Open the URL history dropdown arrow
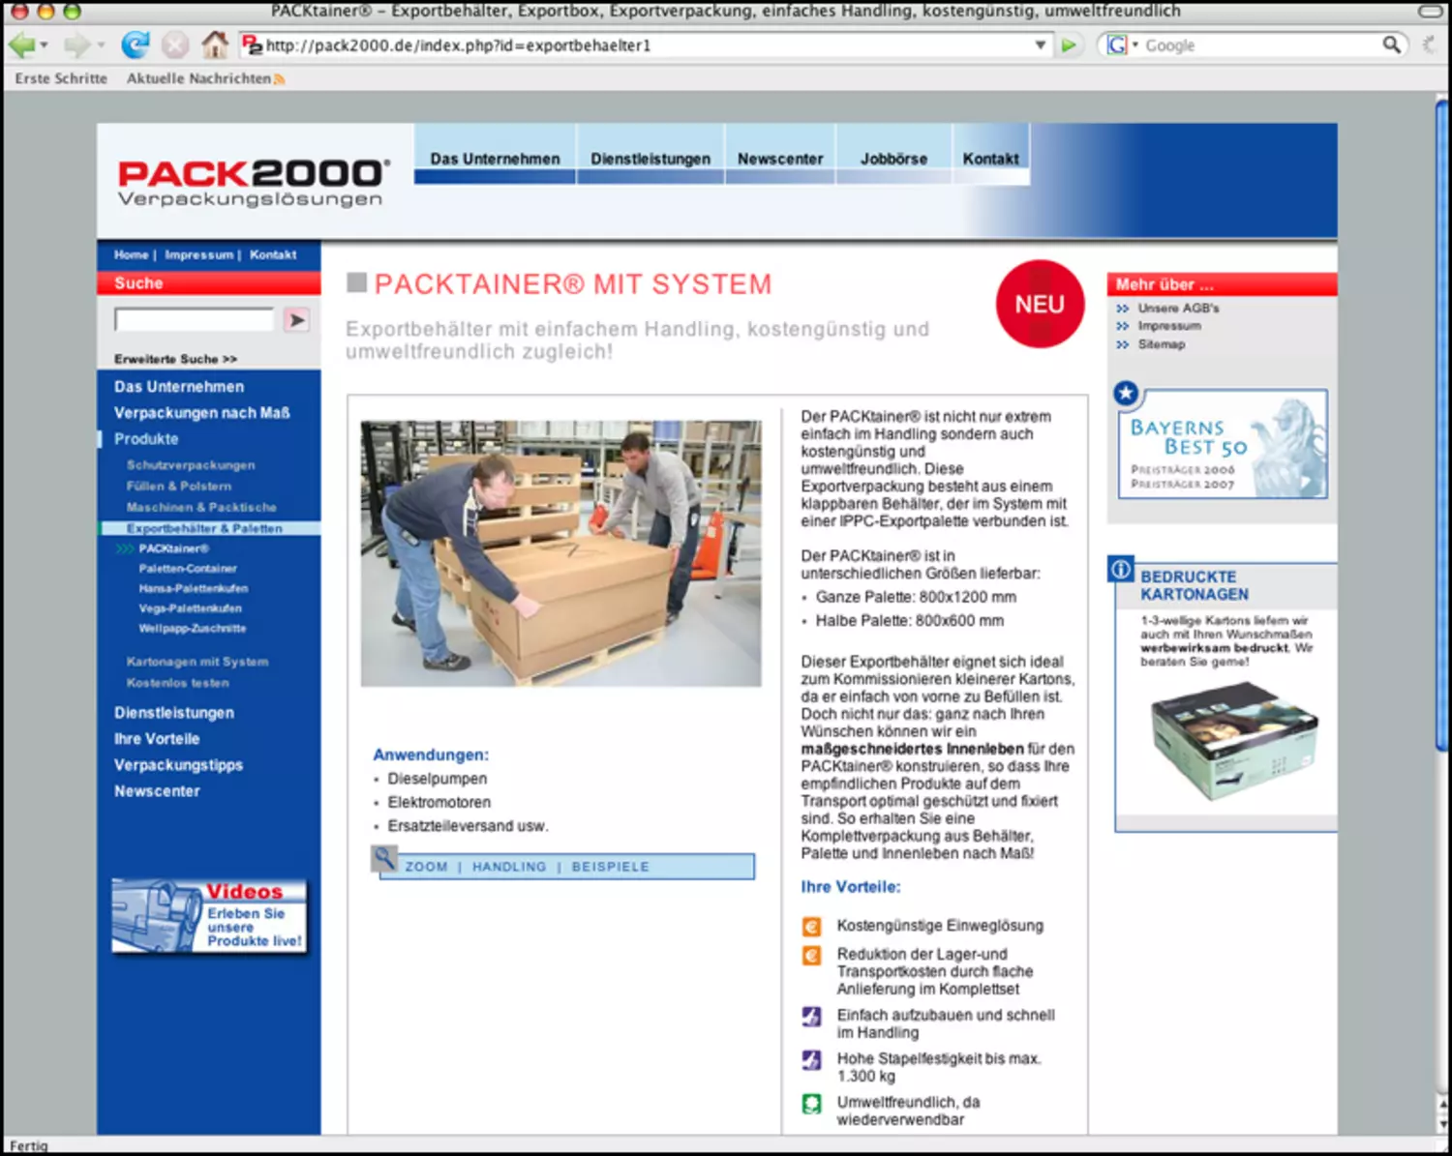Image resolution: width=1452 pixels, height=1156 pixels. pyautogui.click(x=1041, y=45)
